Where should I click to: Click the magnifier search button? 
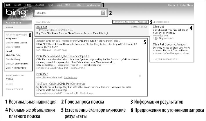click(103, 13)
